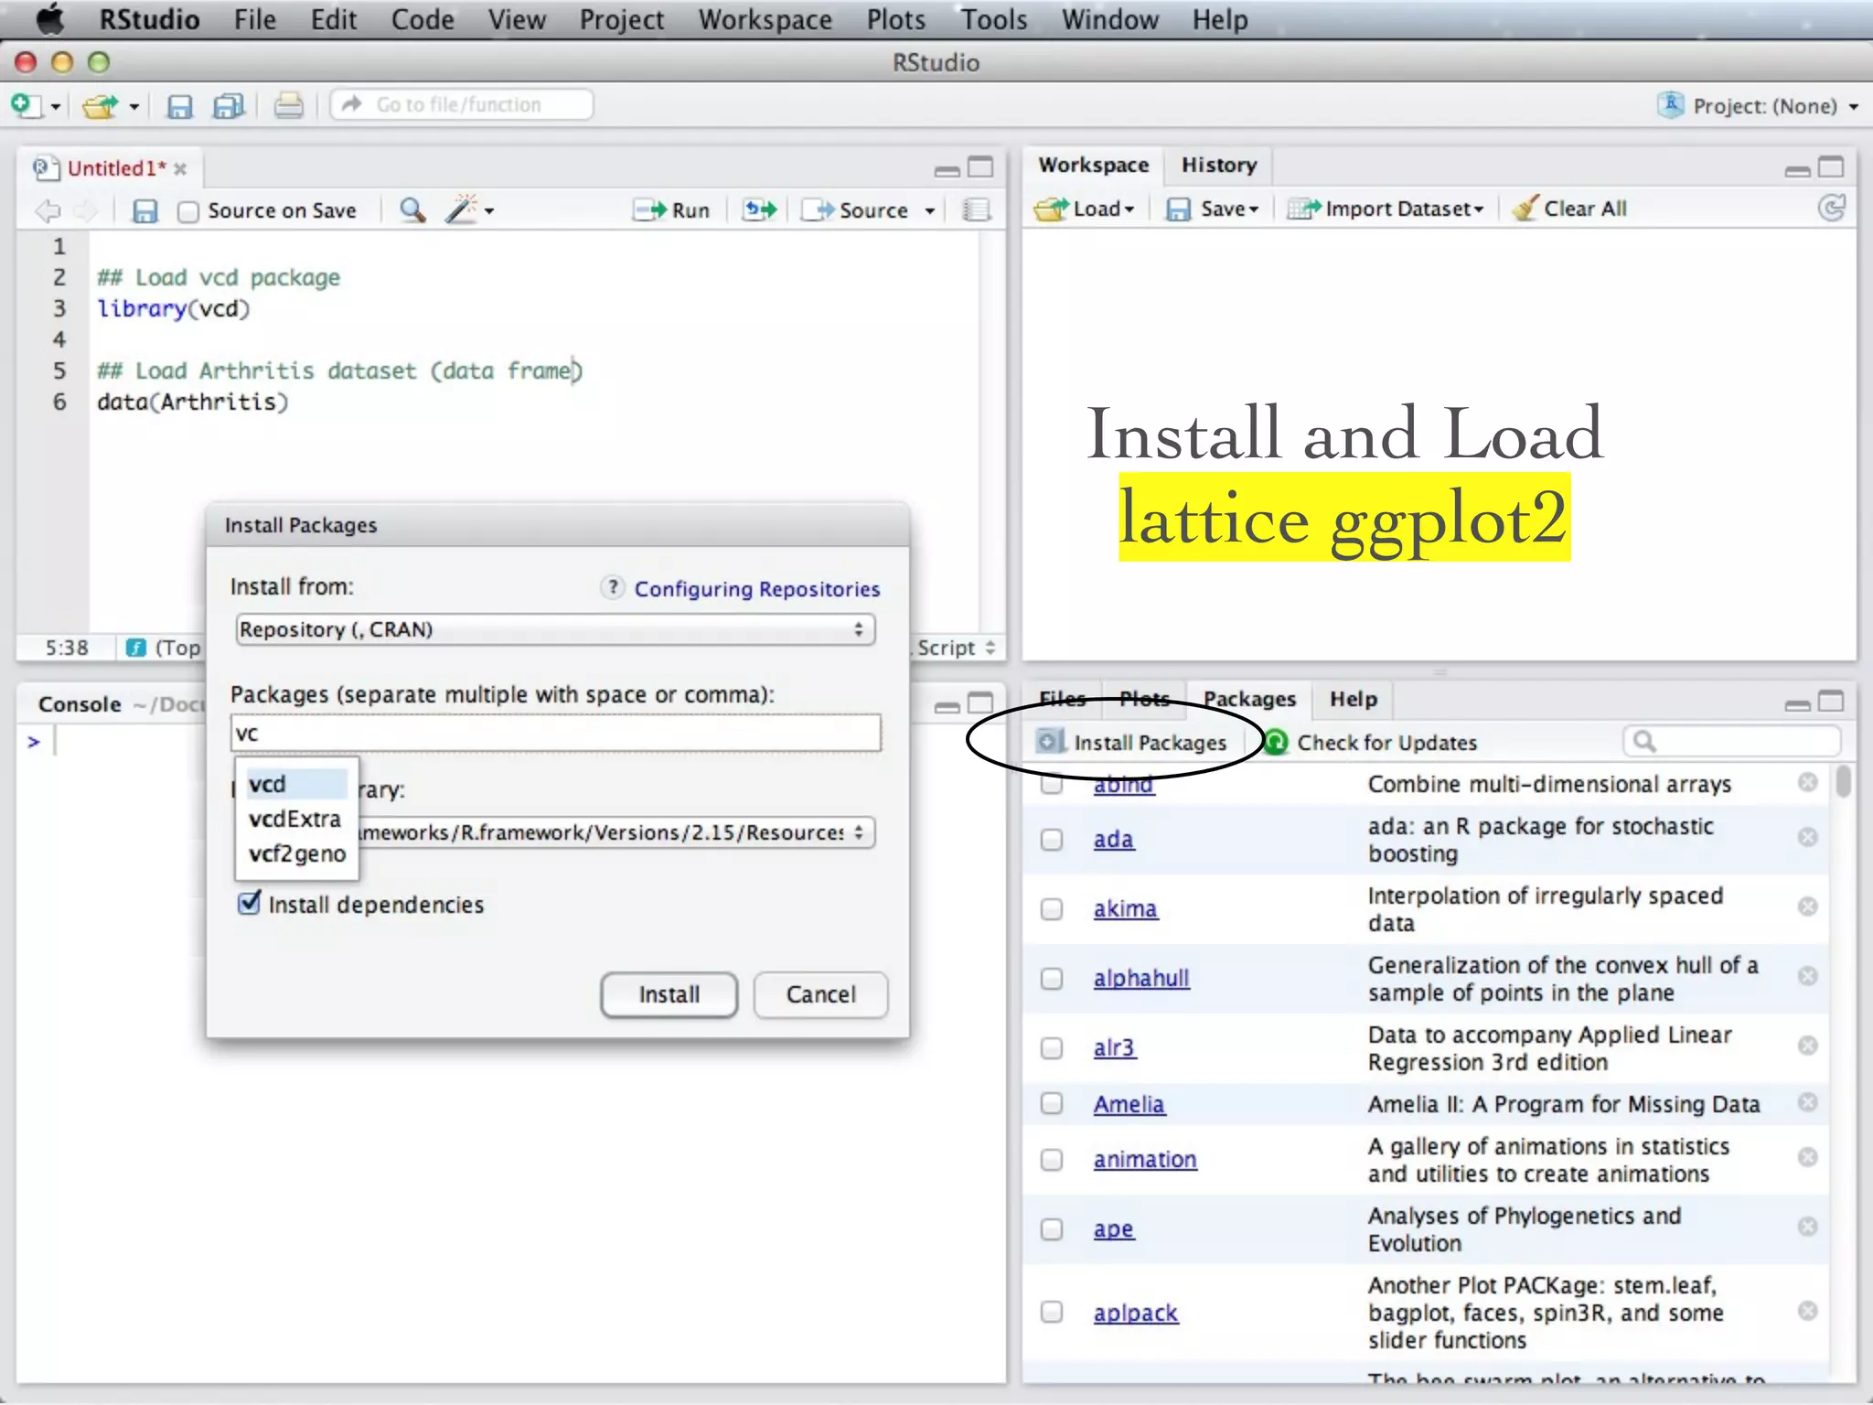
Task: Click Import Dataset in Workspace toolbar
Action: click(1385, 209)
